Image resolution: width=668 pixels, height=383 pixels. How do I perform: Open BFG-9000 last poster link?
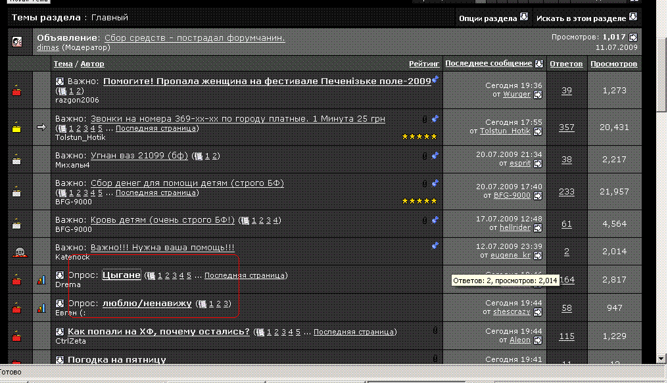coord(512,196)
